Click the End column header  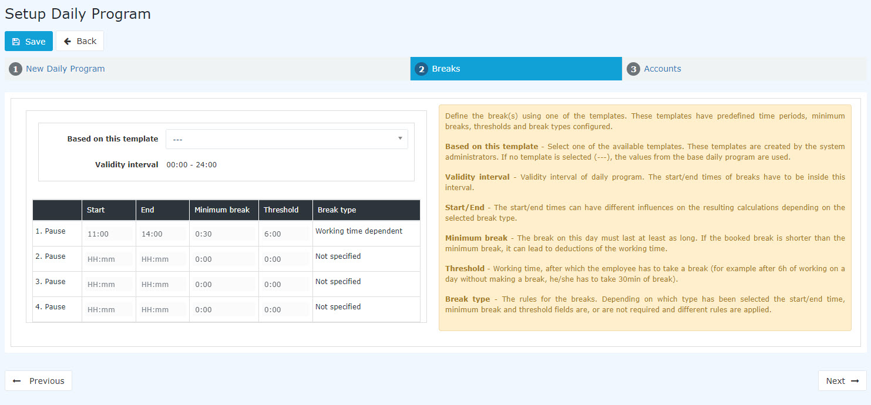click(x=163, y=210)
